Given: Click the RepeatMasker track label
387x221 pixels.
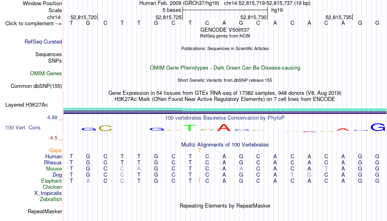Looking at the screenshot, I should tap(45, 211).
